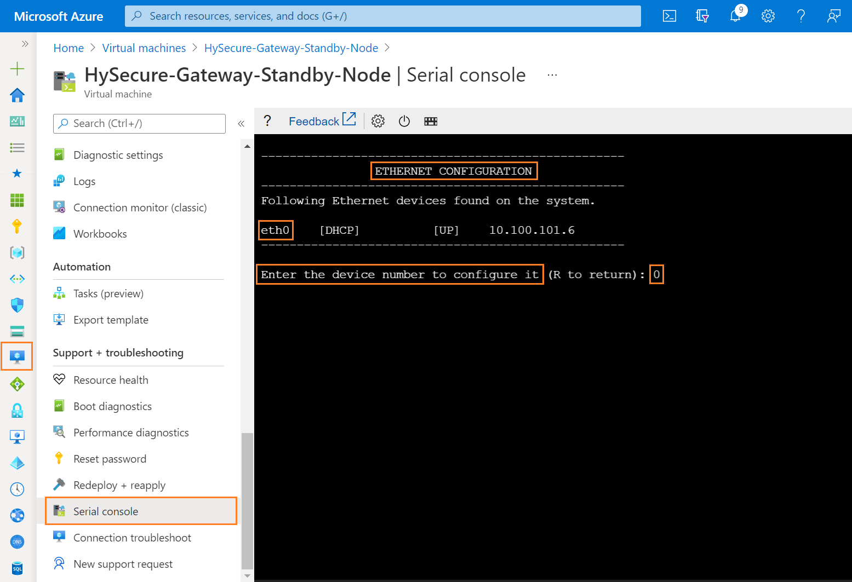Open the notifications bell

pyautogui.click(x=735, y=16)
